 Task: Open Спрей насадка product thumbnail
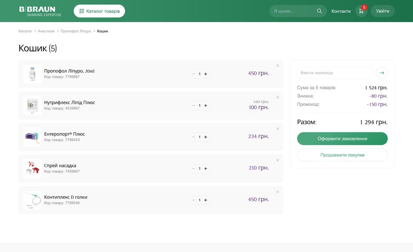pyautogui.click(x=32, y=169)
